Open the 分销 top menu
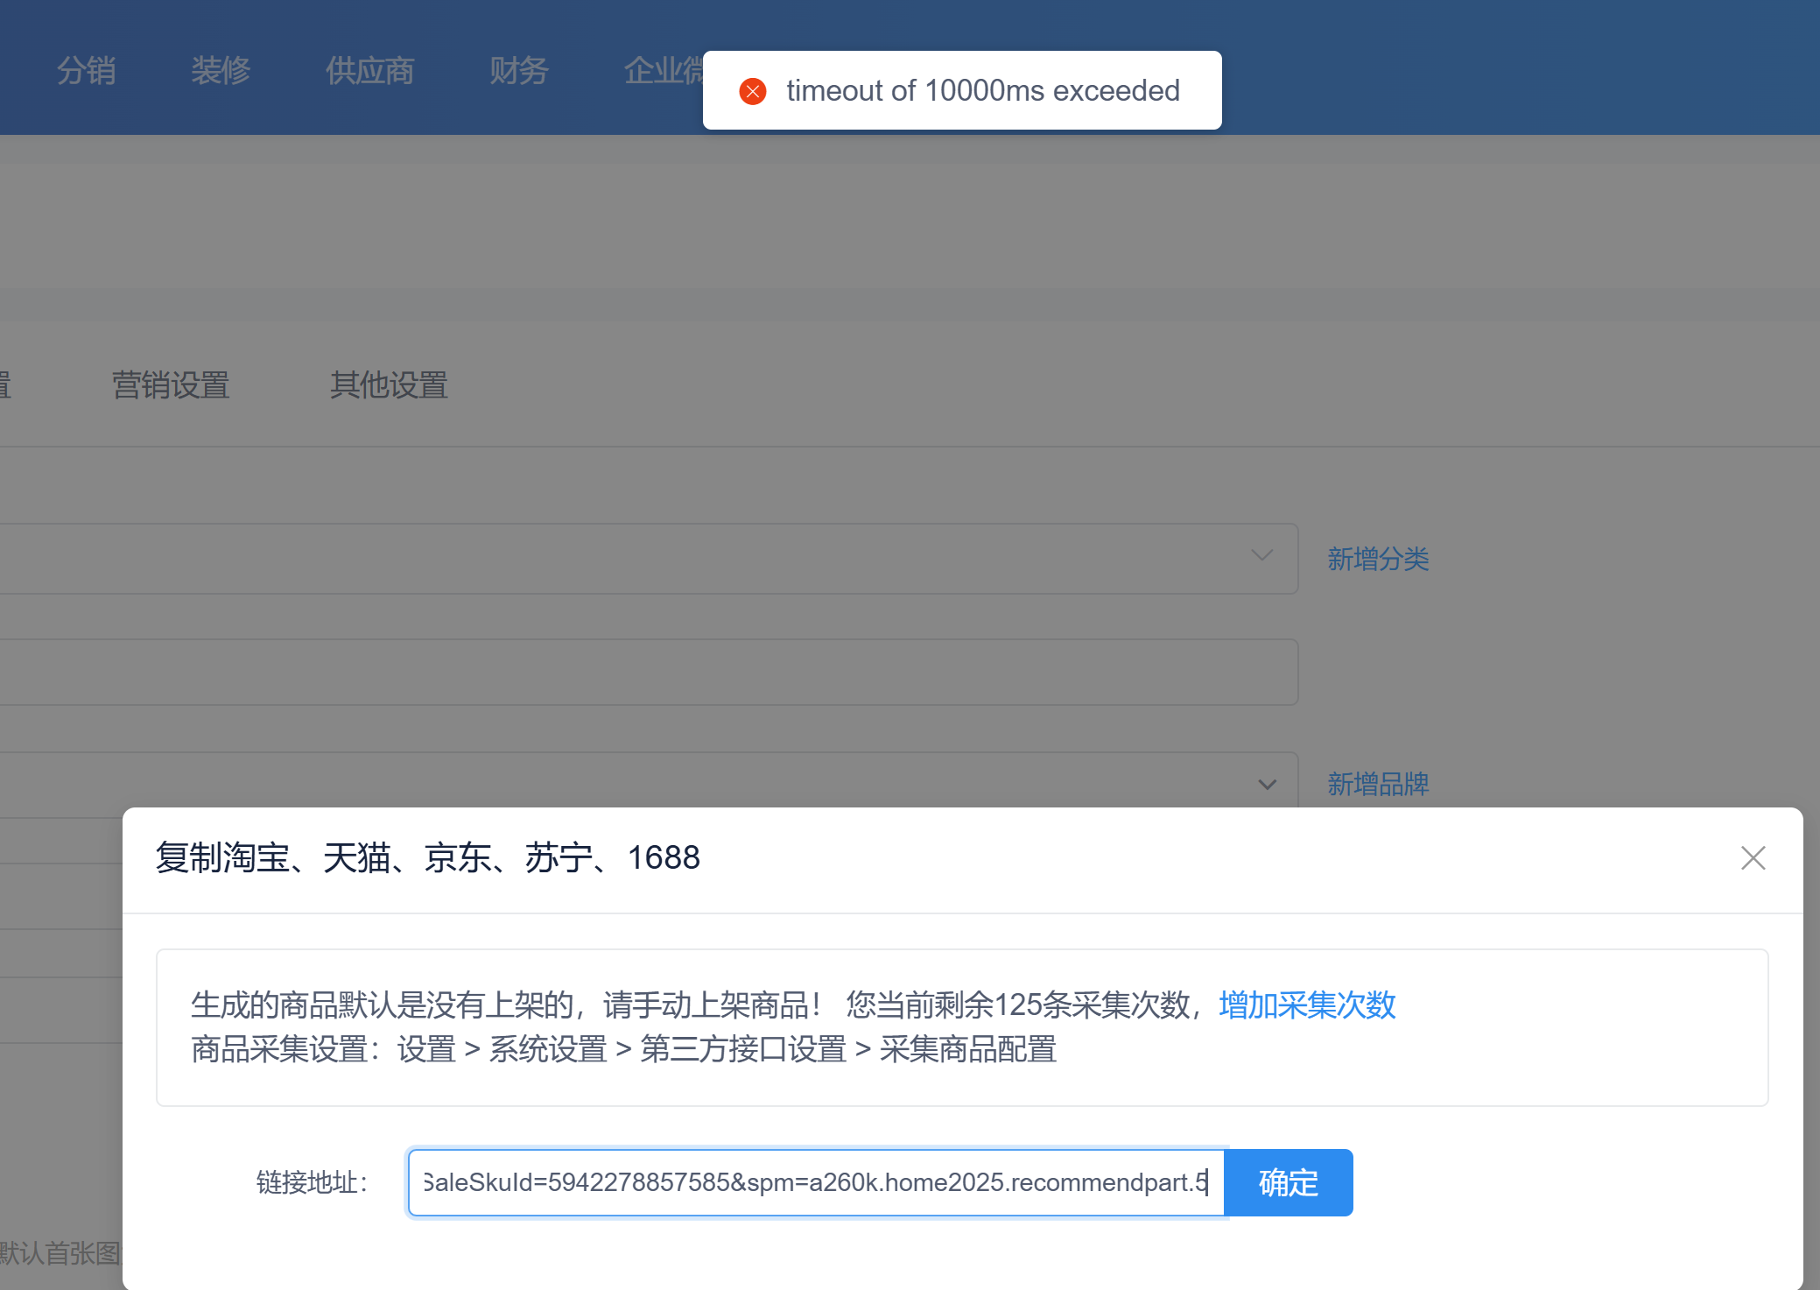1820x1290 pixels. (86, 70)
